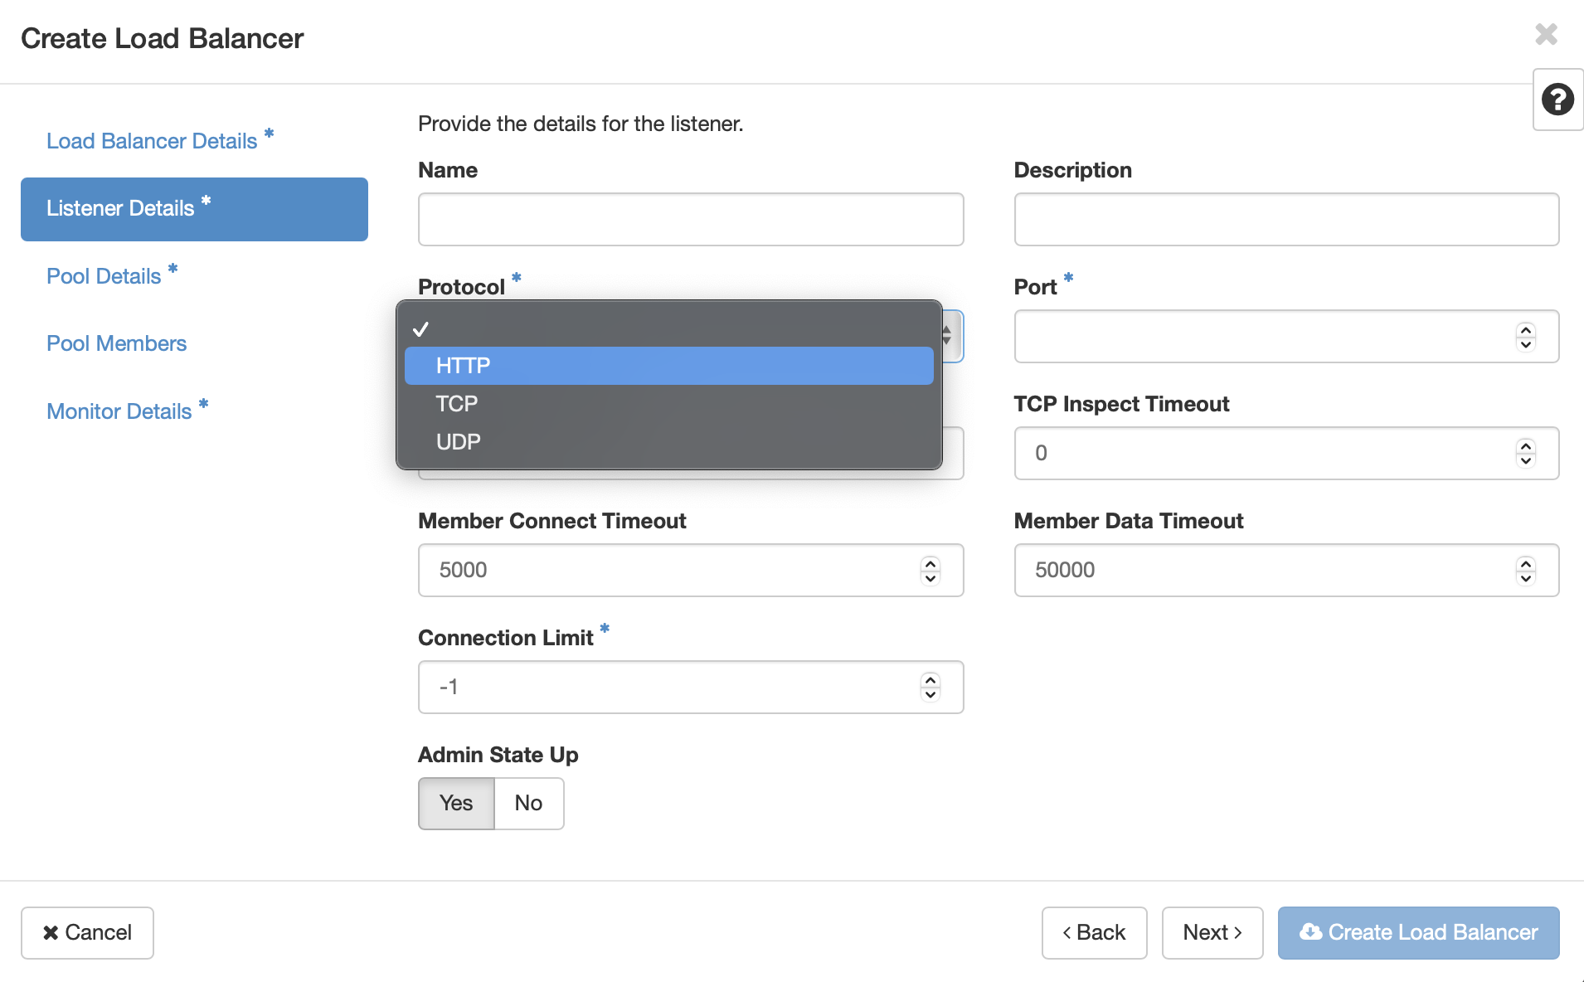This screenshot has width=1584, height=982.
Task: Adjust the Member Data Timeout stepper
Action: pyautogui.click(x=1526, y=571)
